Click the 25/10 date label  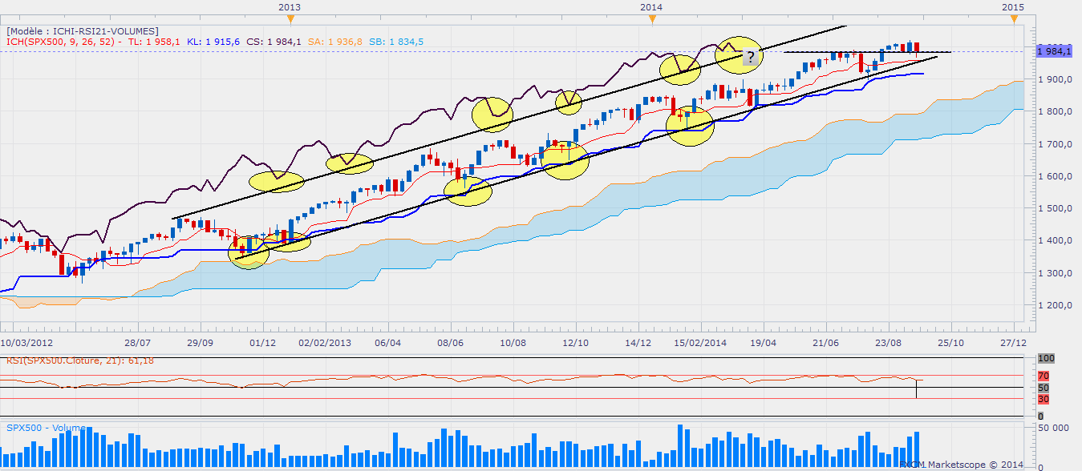coord(950,342)
